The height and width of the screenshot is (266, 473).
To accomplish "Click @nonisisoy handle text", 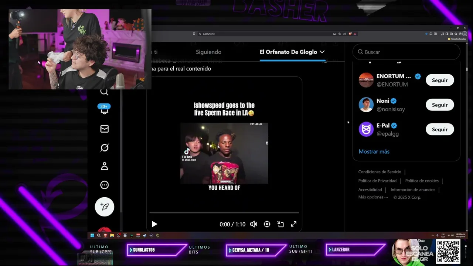I will (391, 109).
